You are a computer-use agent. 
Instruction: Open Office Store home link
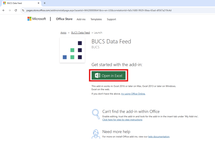[x=64, y=19]
